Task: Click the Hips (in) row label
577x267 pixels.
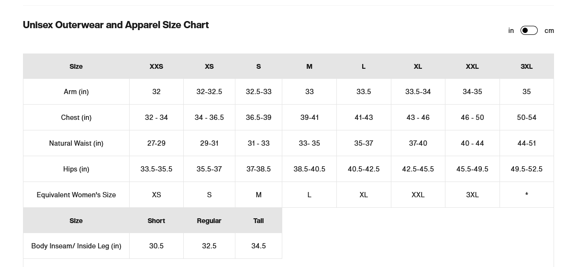Action: click(76, 169)
